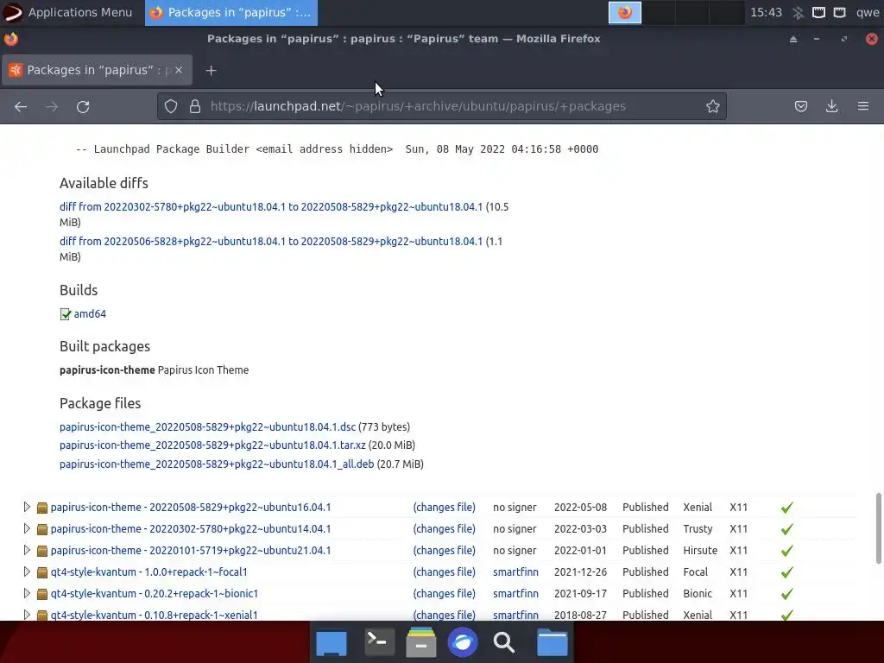The image size is (884, 663).
Task: Show desktop from the dock
Action: coord(331,643)
